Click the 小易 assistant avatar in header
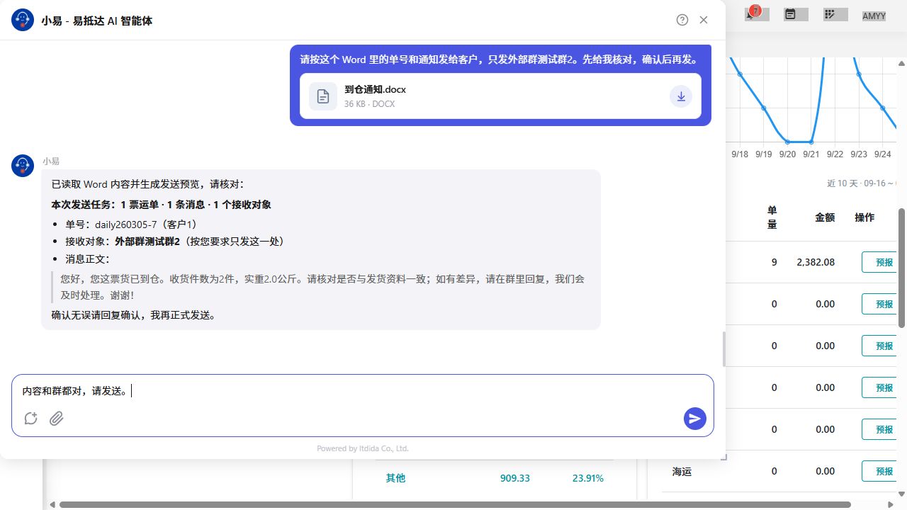Image resolution: width=907 pixels, height=510 pixels. (x=23, y=21)
